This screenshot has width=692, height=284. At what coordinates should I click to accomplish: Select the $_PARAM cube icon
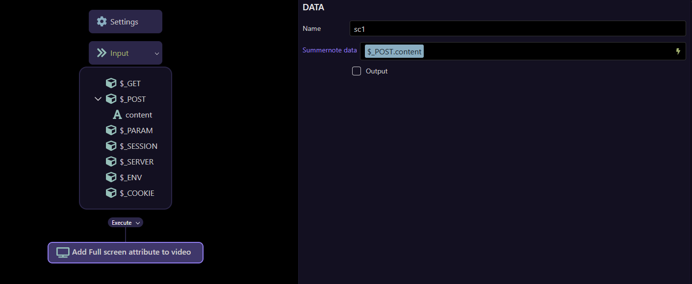click(111, 130)
